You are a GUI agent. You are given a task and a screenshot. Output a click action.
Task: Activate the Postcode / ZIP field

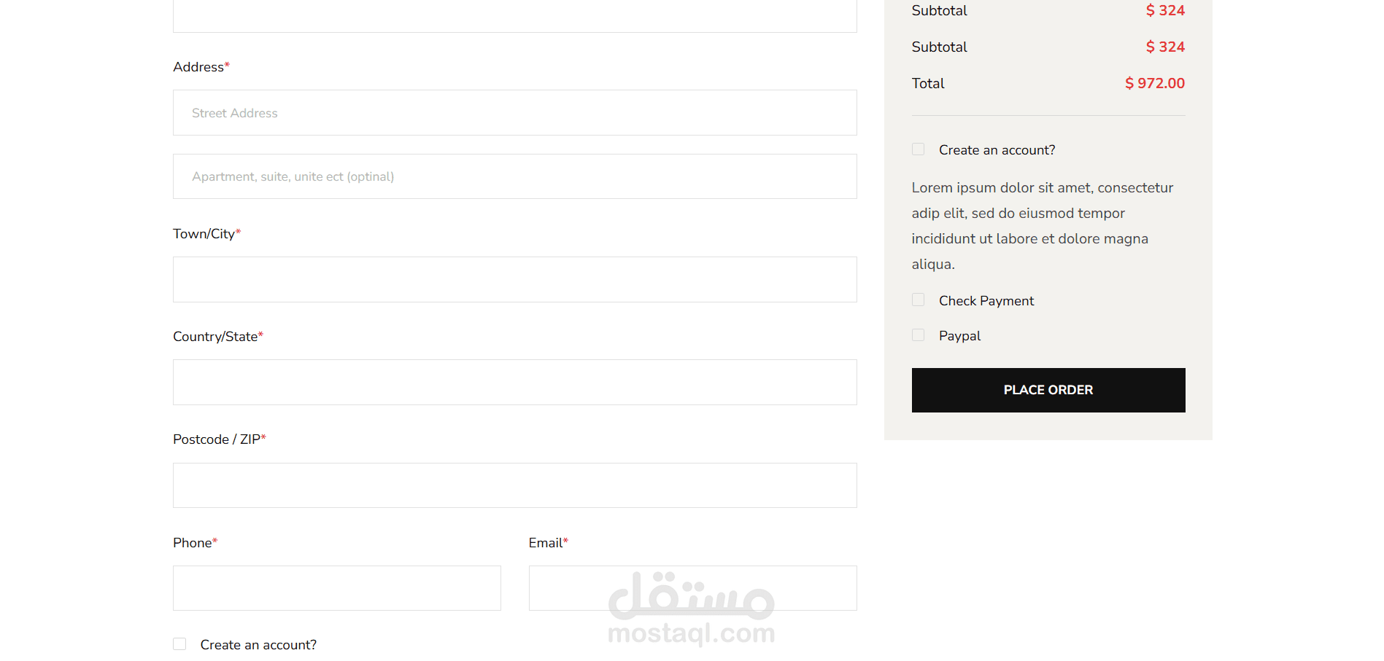[514, 485]
